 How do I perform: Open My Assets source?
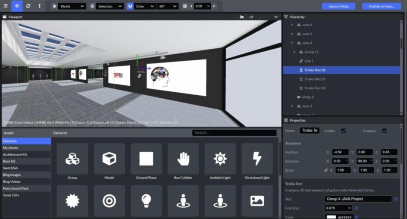(26, 147)
